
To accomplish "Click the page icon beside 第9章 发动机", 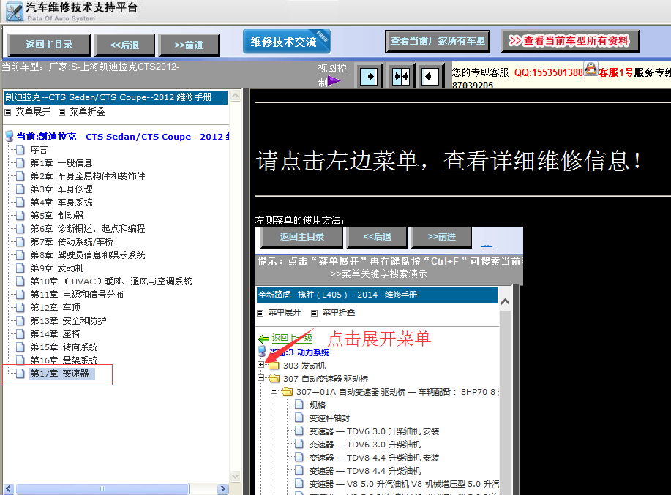I will point(20,268).
